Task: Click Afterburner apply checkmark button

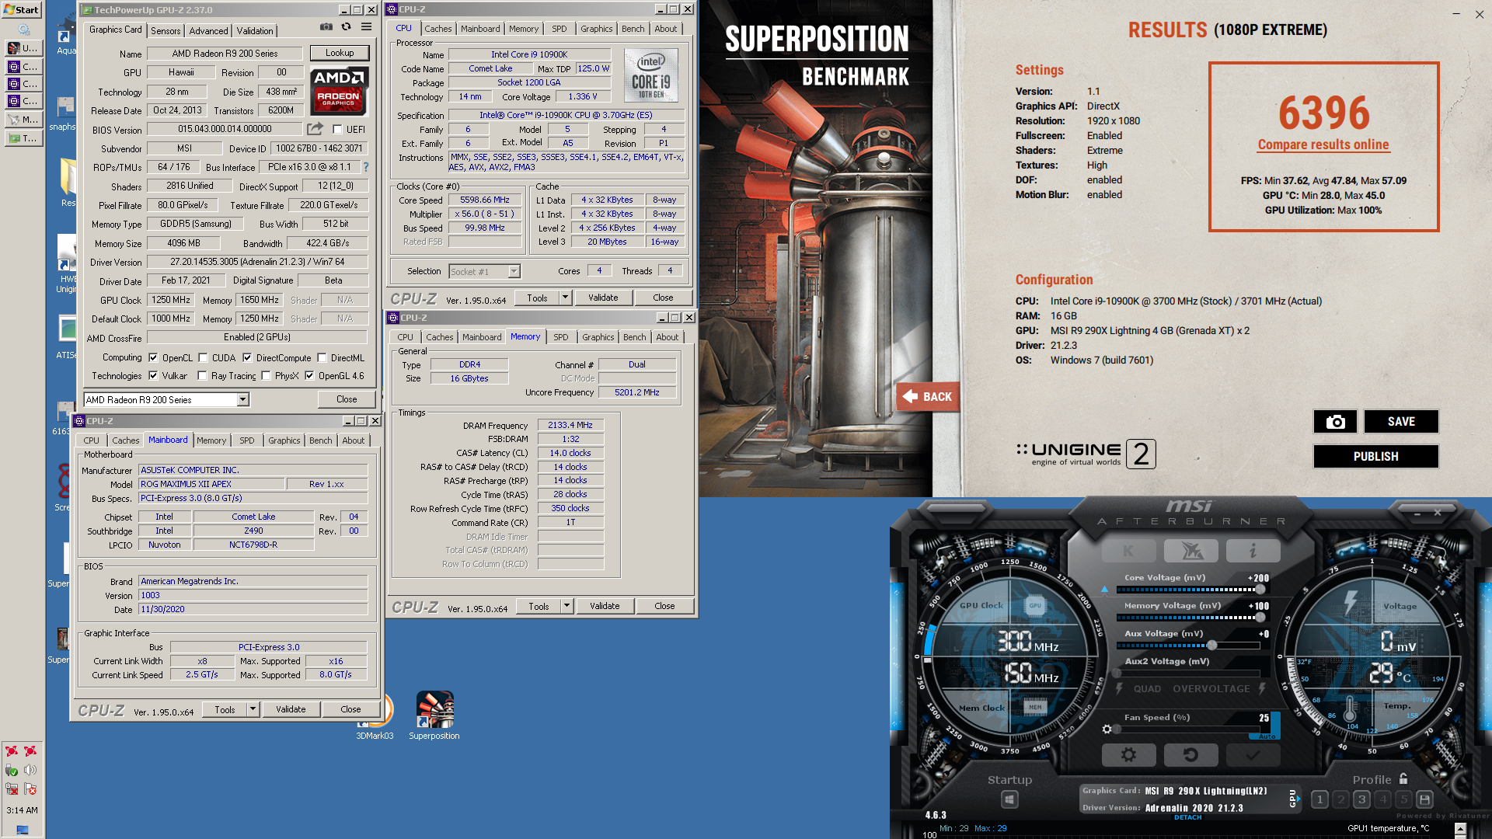Action: 1253,754
